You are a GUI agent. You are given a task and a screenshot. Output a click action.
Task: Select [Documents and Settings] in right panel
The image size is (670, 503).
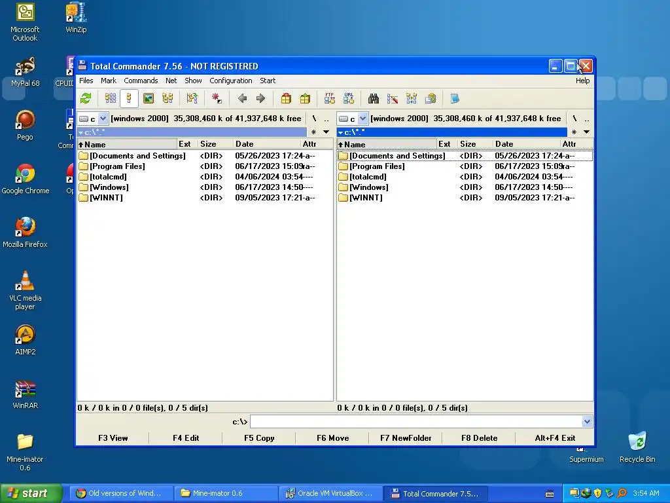click(397, 156)
